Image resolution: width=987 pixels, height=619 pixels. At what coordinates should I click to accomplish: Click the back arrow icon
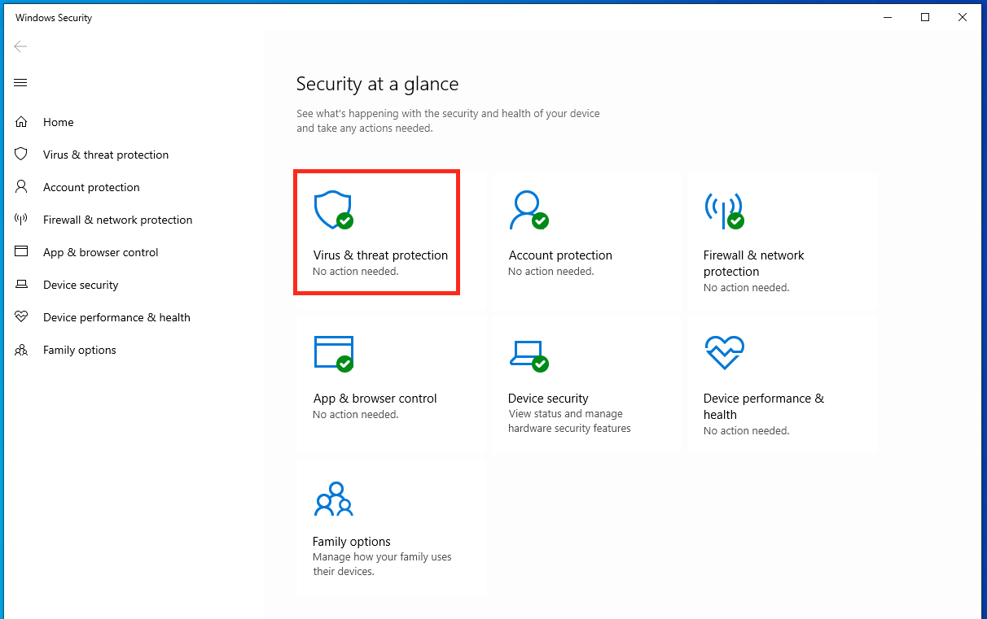[20, 46]
